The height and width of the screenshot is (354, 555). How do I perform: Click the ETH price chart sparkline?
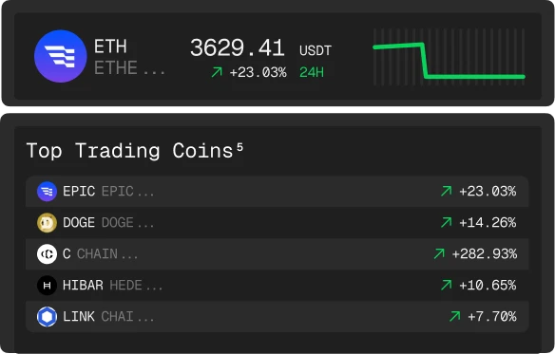(x=449, y=57)
